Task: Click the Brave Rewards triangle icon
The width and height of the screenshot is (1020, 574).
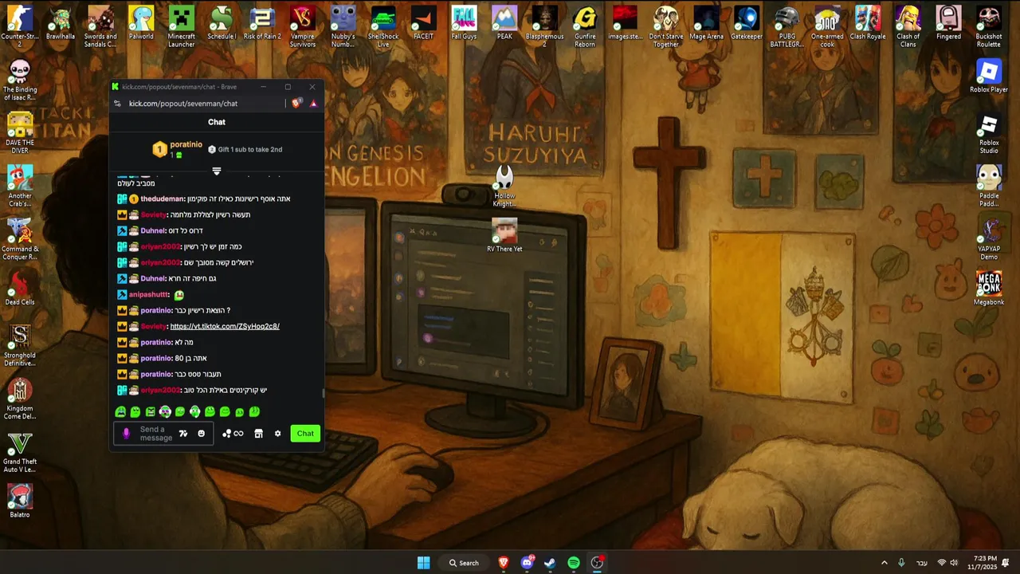Action: click(x=313, y=103)
